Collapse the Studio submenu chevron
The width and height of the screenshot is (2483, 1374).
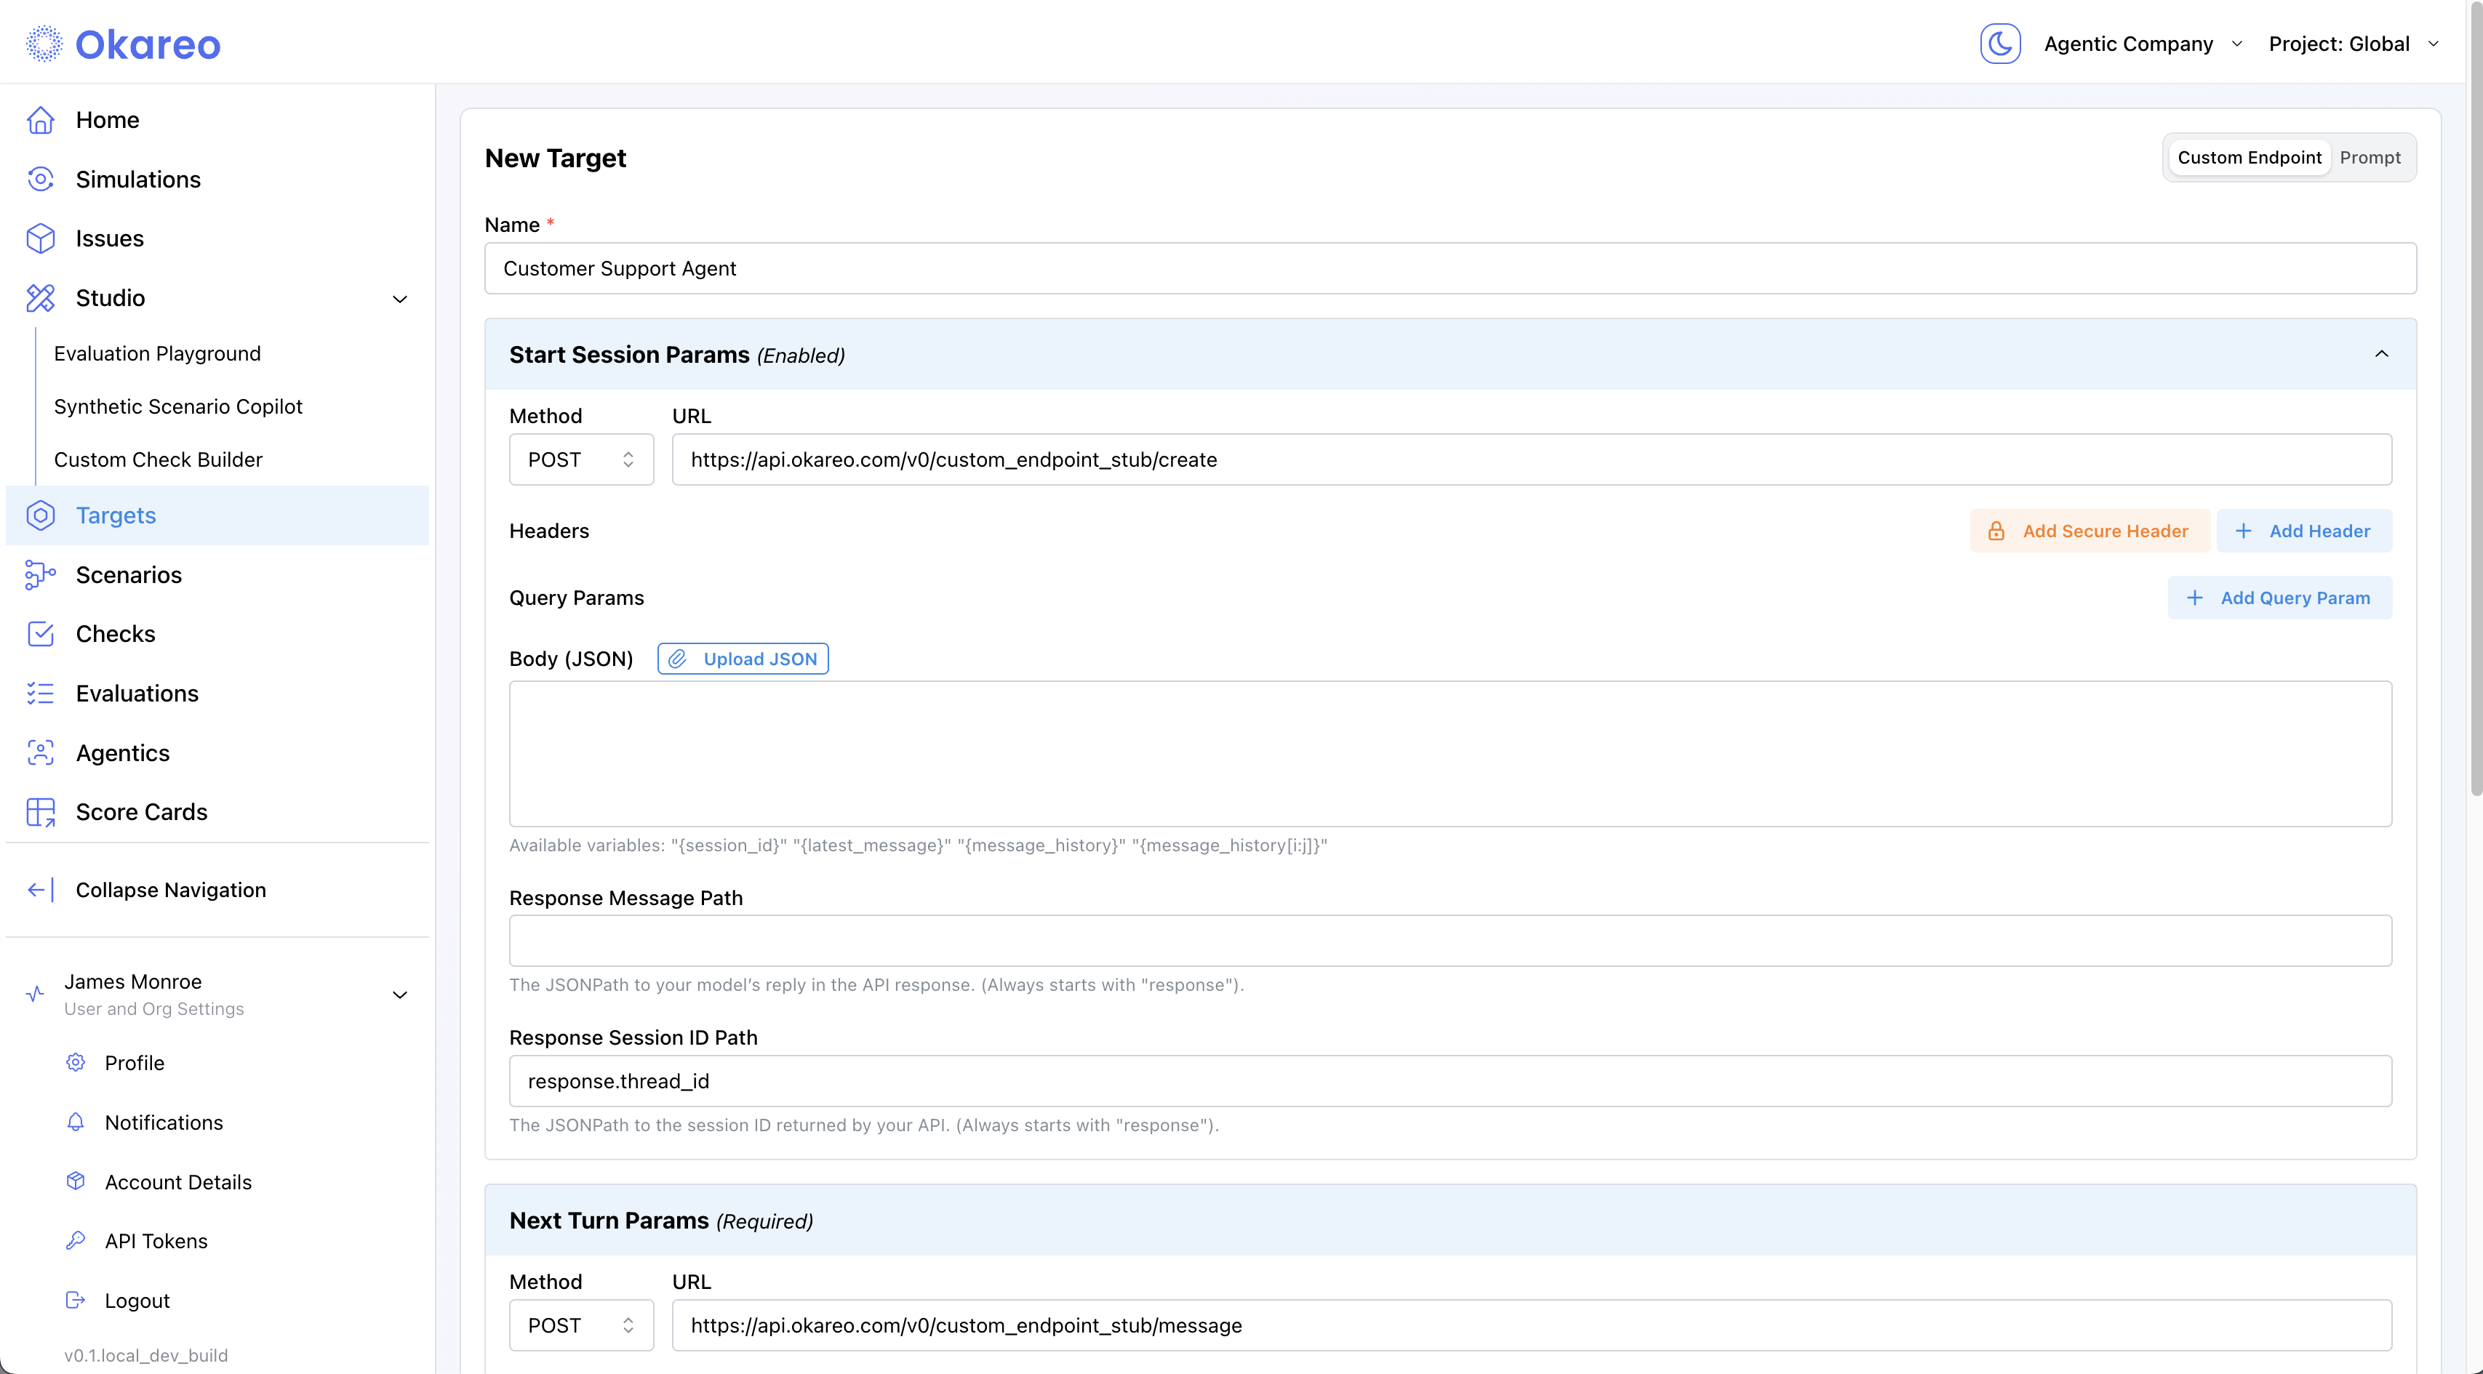(400, 299)
